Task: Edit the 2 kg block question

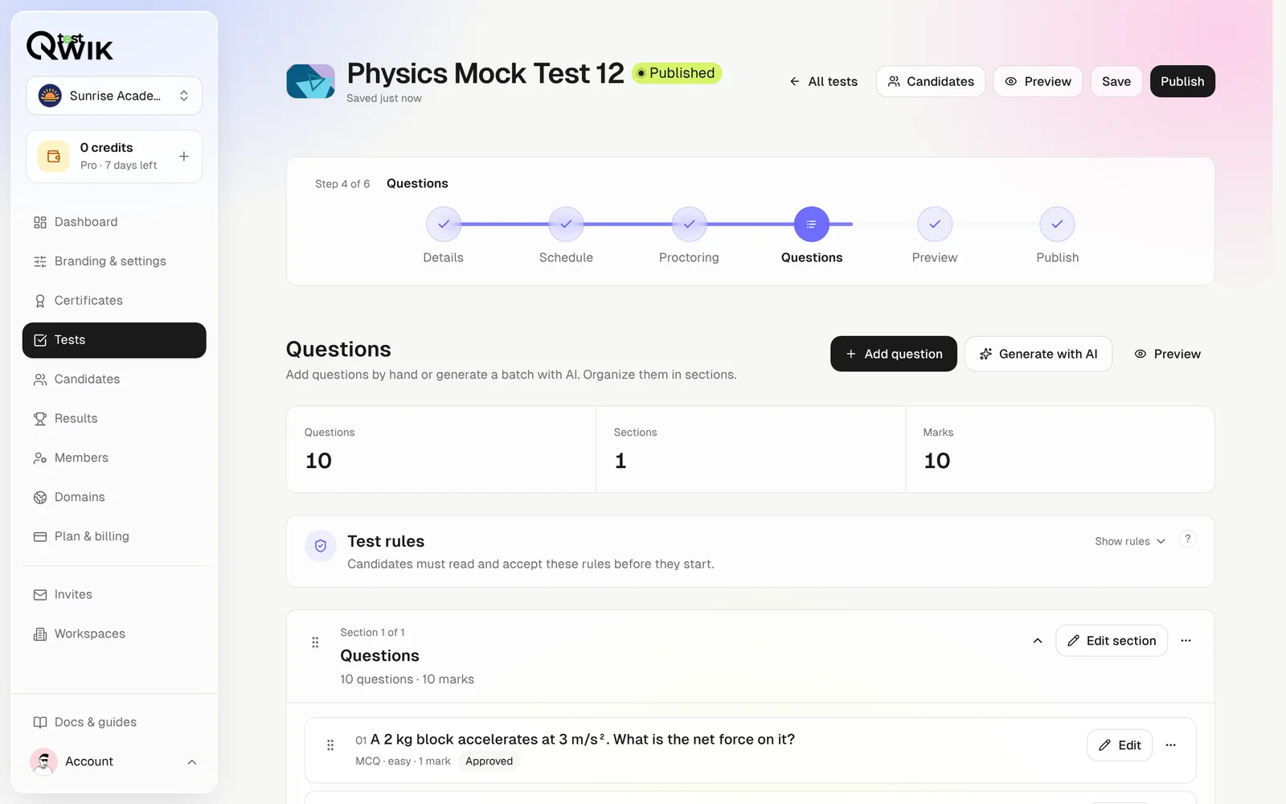Action: click(1120, 745)
